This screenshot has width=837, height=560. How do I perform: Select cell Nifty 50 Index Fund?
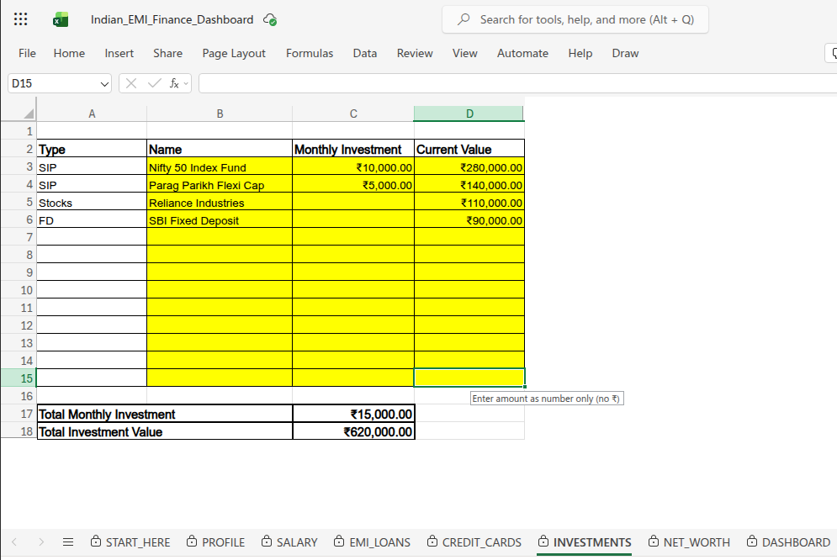pos(220,167)
